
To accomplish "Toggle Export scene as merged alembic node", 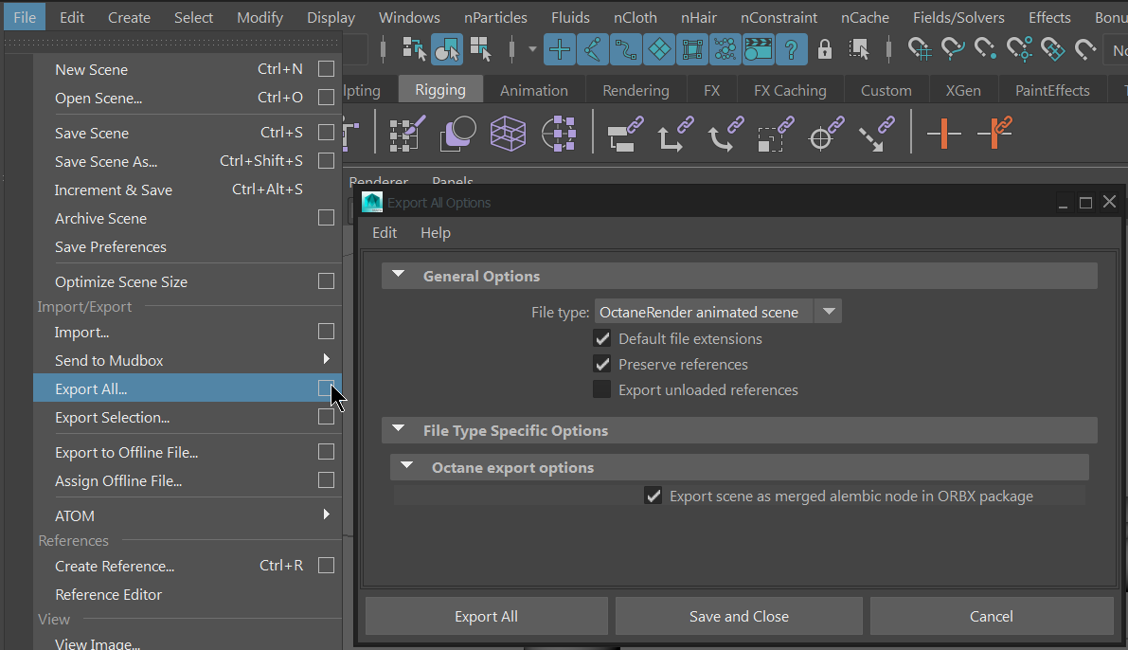I will [654, 496].
